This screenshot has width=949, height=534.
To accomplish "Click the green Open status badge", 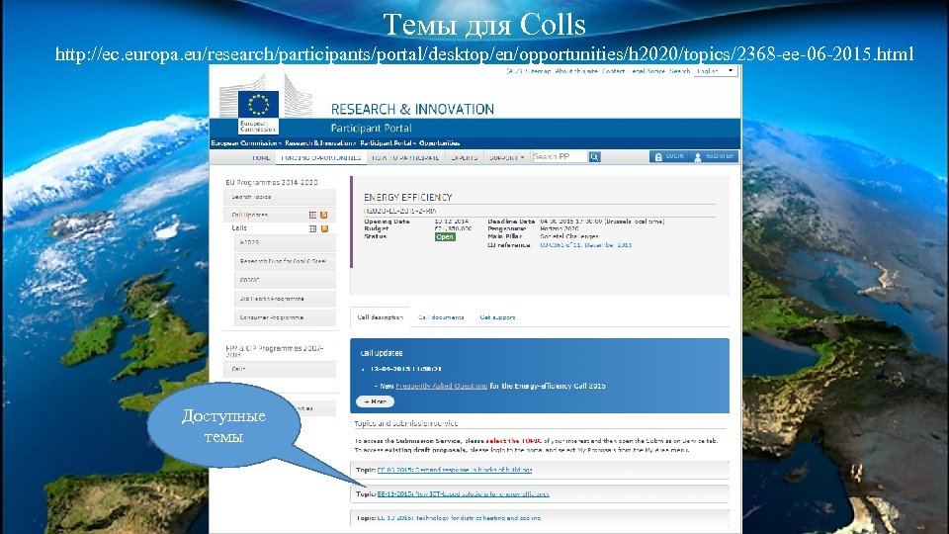I will pyautogui.click(x=445, y=236).
